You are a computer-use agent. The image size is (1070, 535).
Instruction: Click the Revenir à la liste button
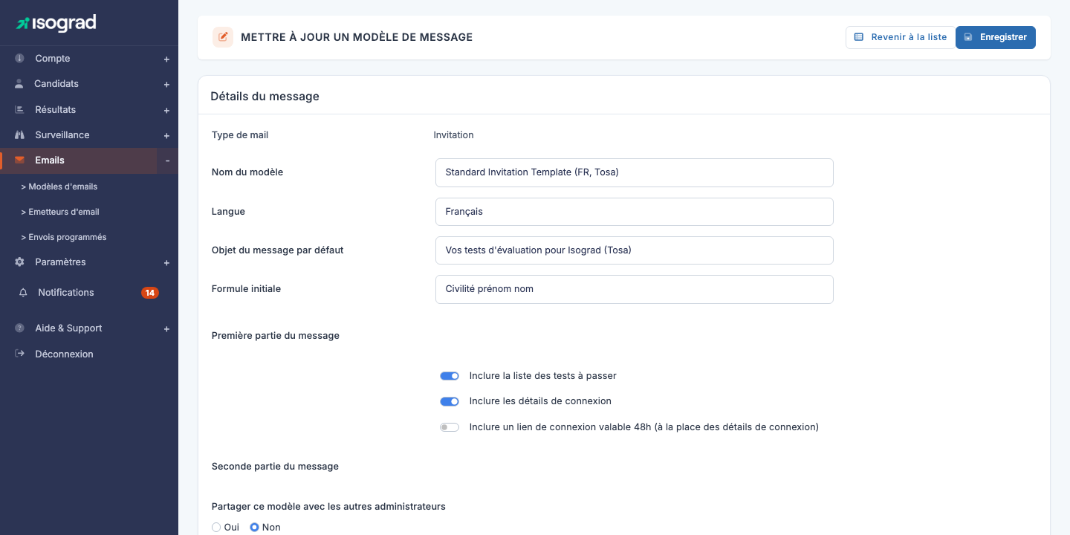(900, 37)
